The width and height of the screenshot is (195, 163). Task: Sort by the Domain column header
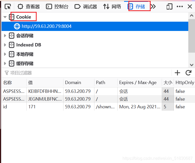coord(79,83)
